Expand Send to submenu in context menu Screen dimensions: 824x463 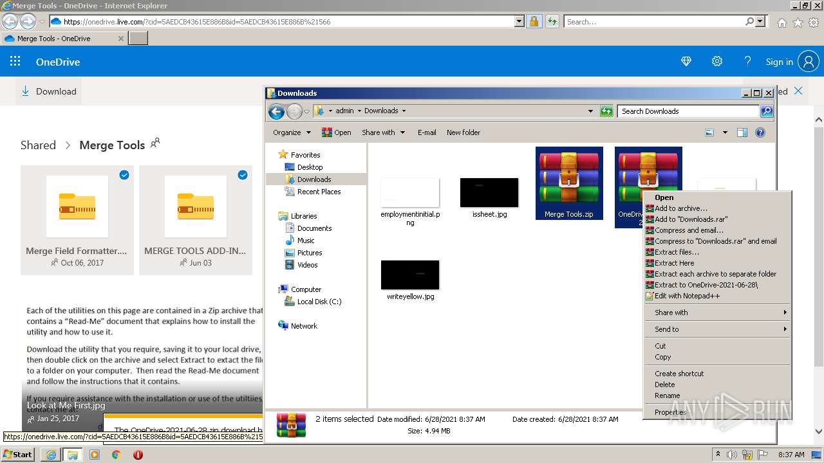(x=717, y=329)
